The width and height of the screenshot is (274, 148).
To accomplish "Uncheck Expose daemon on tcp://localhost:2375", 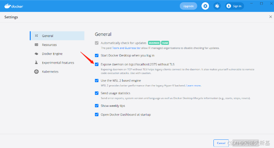I will (97, 64).
